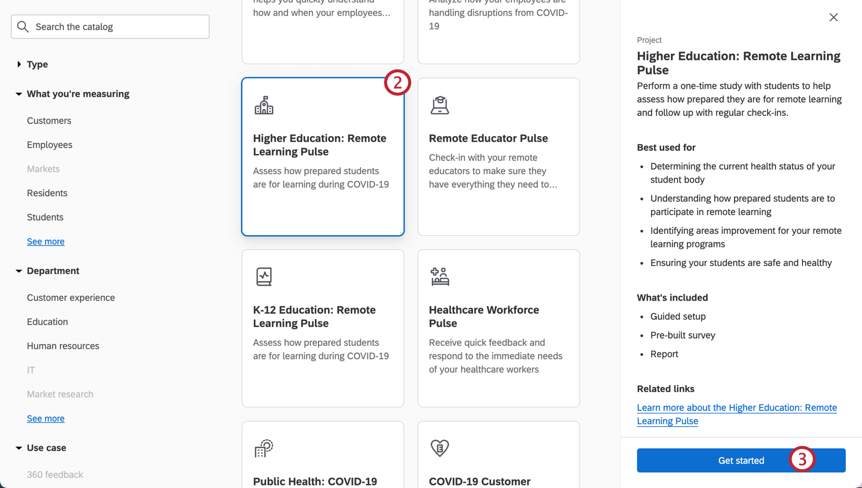862x488 pixels.
Task: Click the Higher Education building icon
Action: 264,105
